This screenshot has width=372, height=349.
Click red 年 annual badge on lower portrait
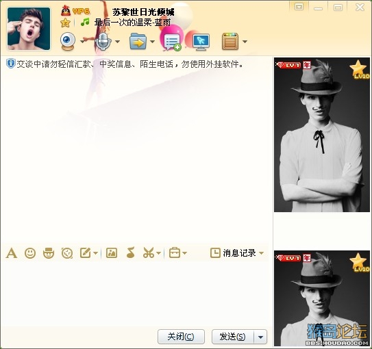pyautogui.click(x=307, y=258)
